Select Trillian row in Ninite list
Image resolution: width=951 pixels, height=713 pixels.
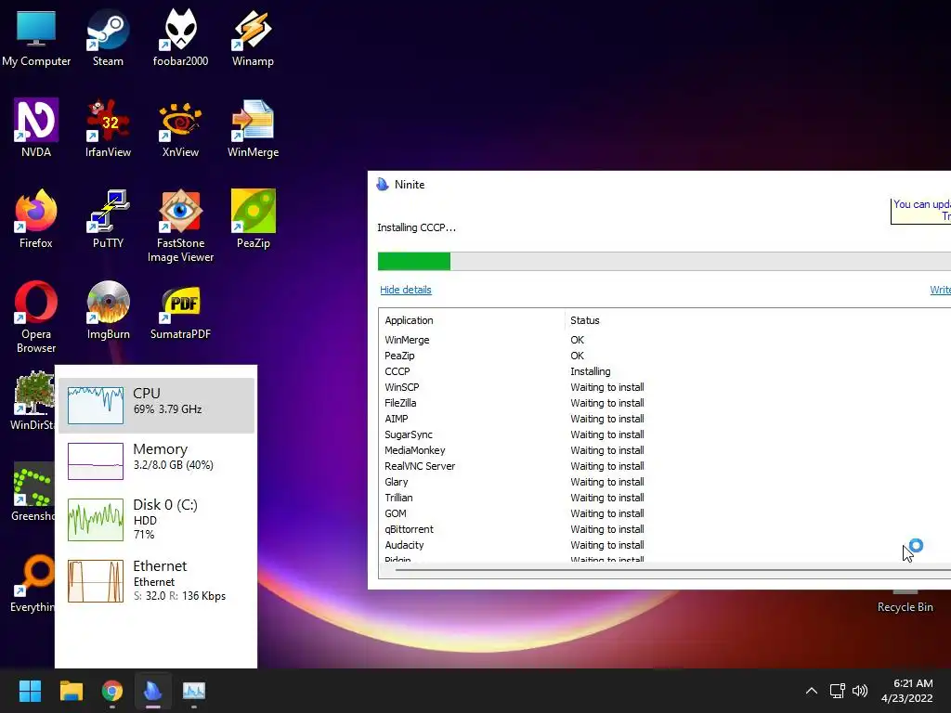(x=665, y=498)
